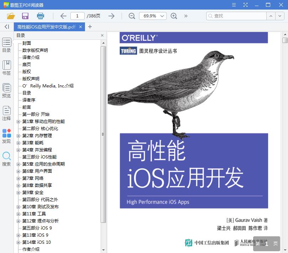Close the 目录 panel with its X
This screenshot has width=288, height=253.
(102, 35)
